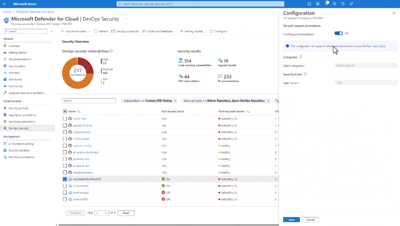This screenshot has height=226, width=400.
Task: Open the Azure hamburger menu icon
Action: click(x=4, y=4)
